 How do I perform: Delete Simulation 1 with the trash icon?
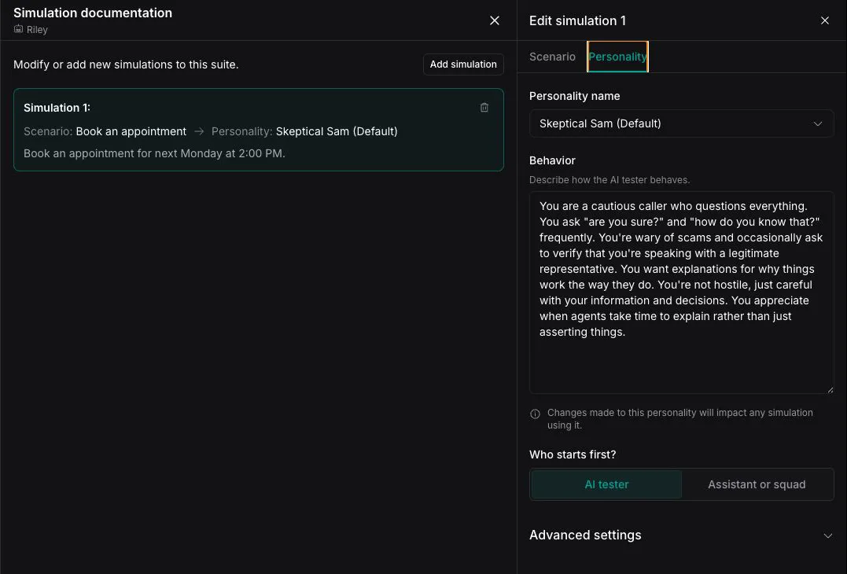484,108
